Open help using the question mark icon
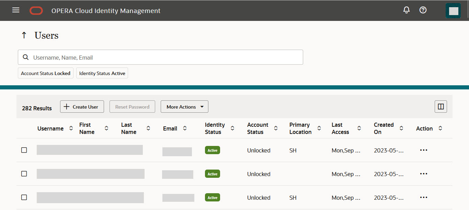This screenshot has width=469, height=210. coord(423,10)
